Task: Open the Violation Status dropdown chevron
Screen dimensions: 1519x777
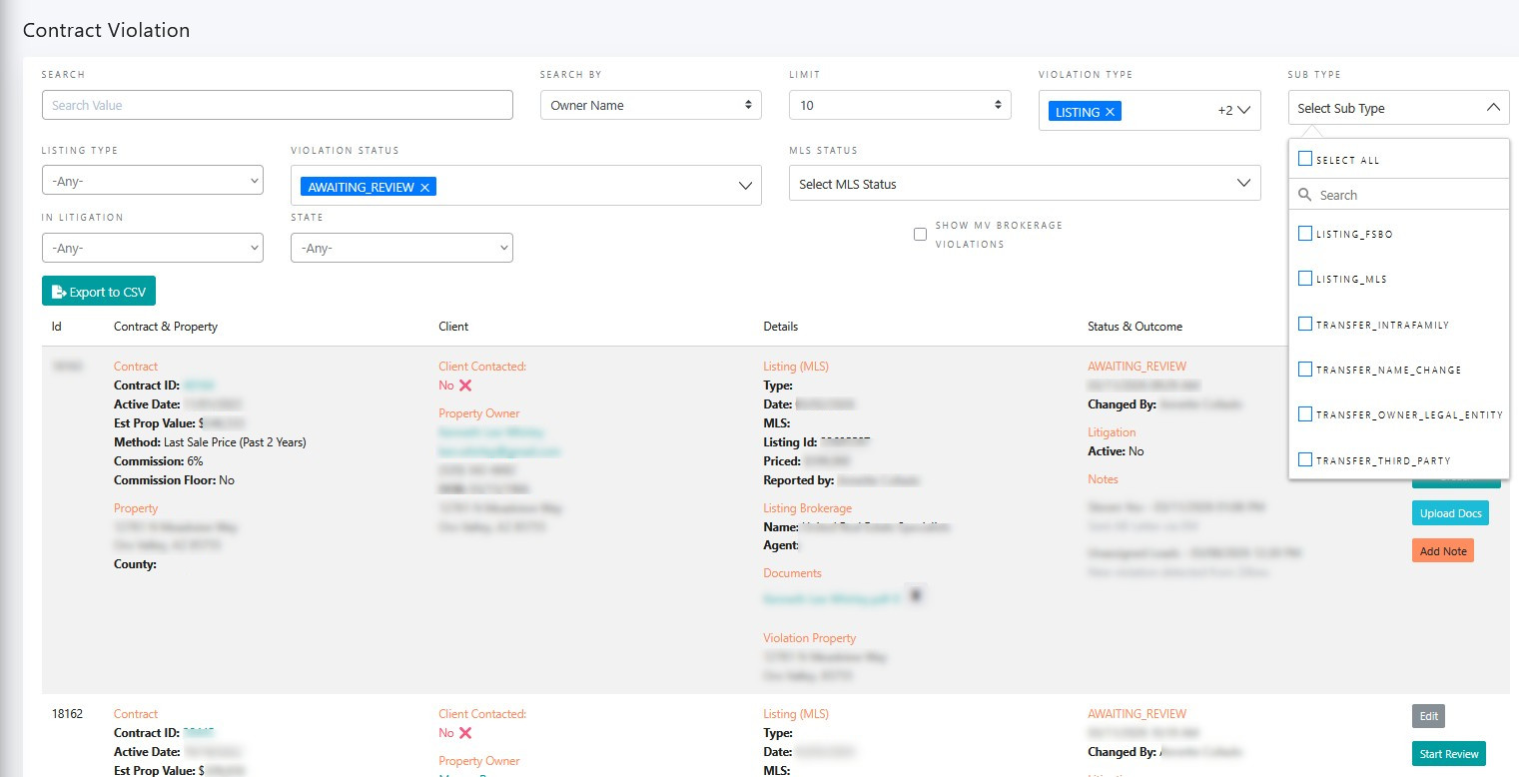Action: point(744,185)
